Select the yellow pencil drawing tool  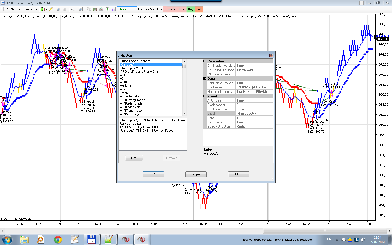pos(51,9)
